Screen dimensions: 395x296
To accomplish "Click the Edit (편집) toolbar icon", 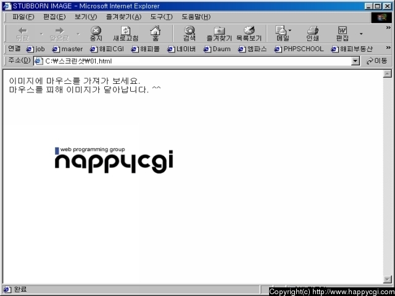I will 343,33.
